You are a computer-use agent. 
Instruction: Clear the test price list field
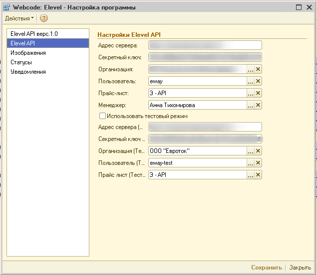pos(258,175)
